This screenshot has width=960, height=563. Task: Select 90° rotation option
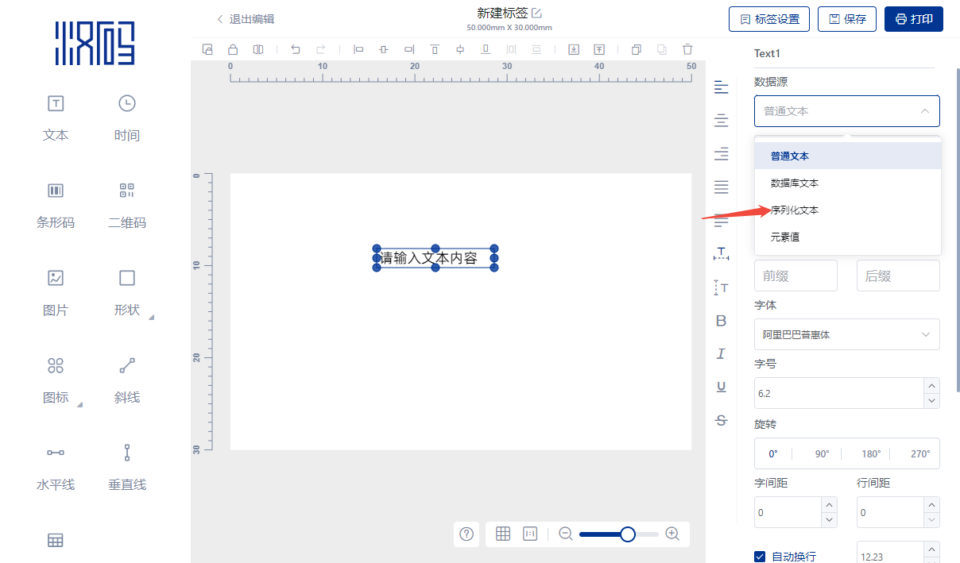(822, 453)
